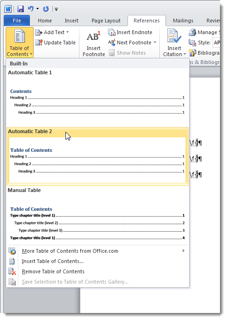
Task: Redo action using blue redo arrow
Action: 46,9
